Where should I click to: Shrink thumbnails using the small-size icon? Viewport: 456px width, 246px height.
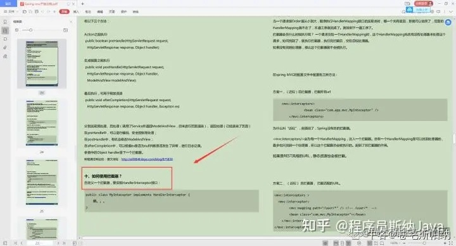point(16,30)
